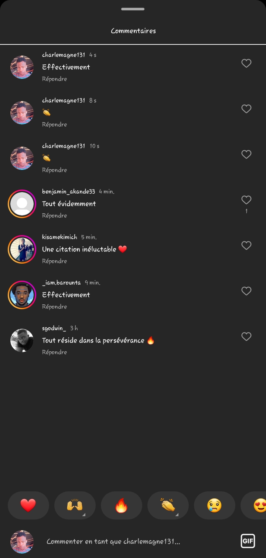Open _iam.barounta's profile via username
The width and height of the screenshot is (266, 558).
61,283
